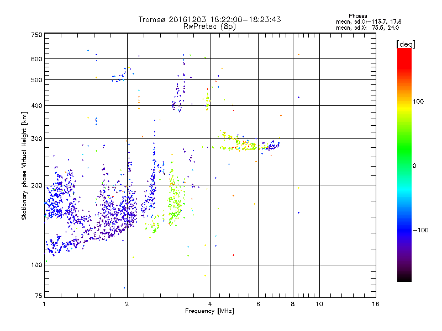Click the x-axis label '16'

(x=376, y=304)
